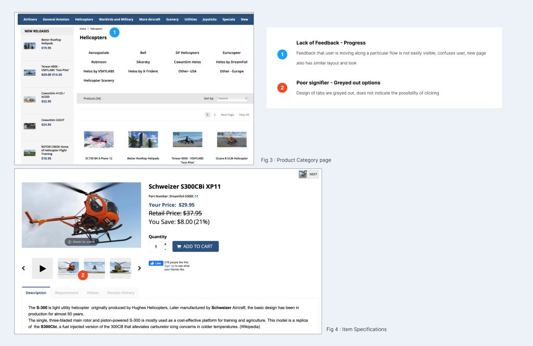533x346 pixels.
Task: Select Helicopters in the navigation bar
Action: [x=84, y=19]
